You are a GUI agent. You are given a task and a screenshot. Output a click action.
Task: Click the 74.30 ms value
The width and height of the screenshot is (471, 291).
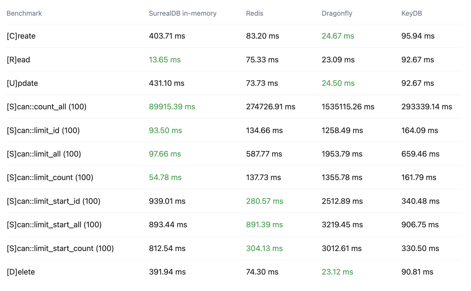pos(262,272)
